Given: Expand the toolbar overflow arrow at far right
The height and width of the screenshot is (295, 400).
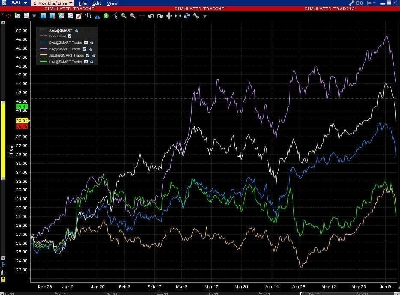Looking at the screenshot, I should (204, 16).
